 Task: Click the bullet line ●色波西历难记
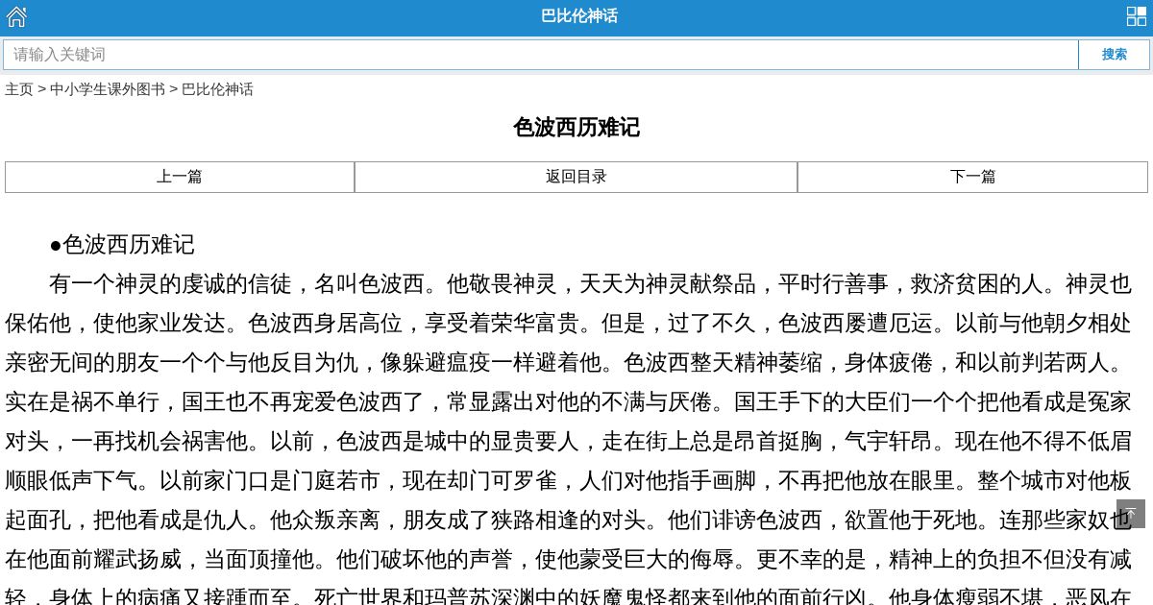pos(122,245)
